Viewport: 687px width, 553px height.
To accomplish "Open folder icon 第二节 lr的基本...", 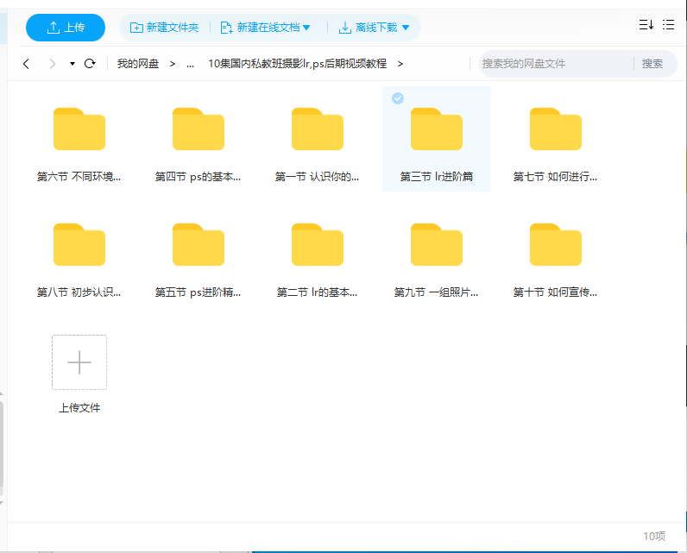I will pyautogui.click(x=318, y=244).
